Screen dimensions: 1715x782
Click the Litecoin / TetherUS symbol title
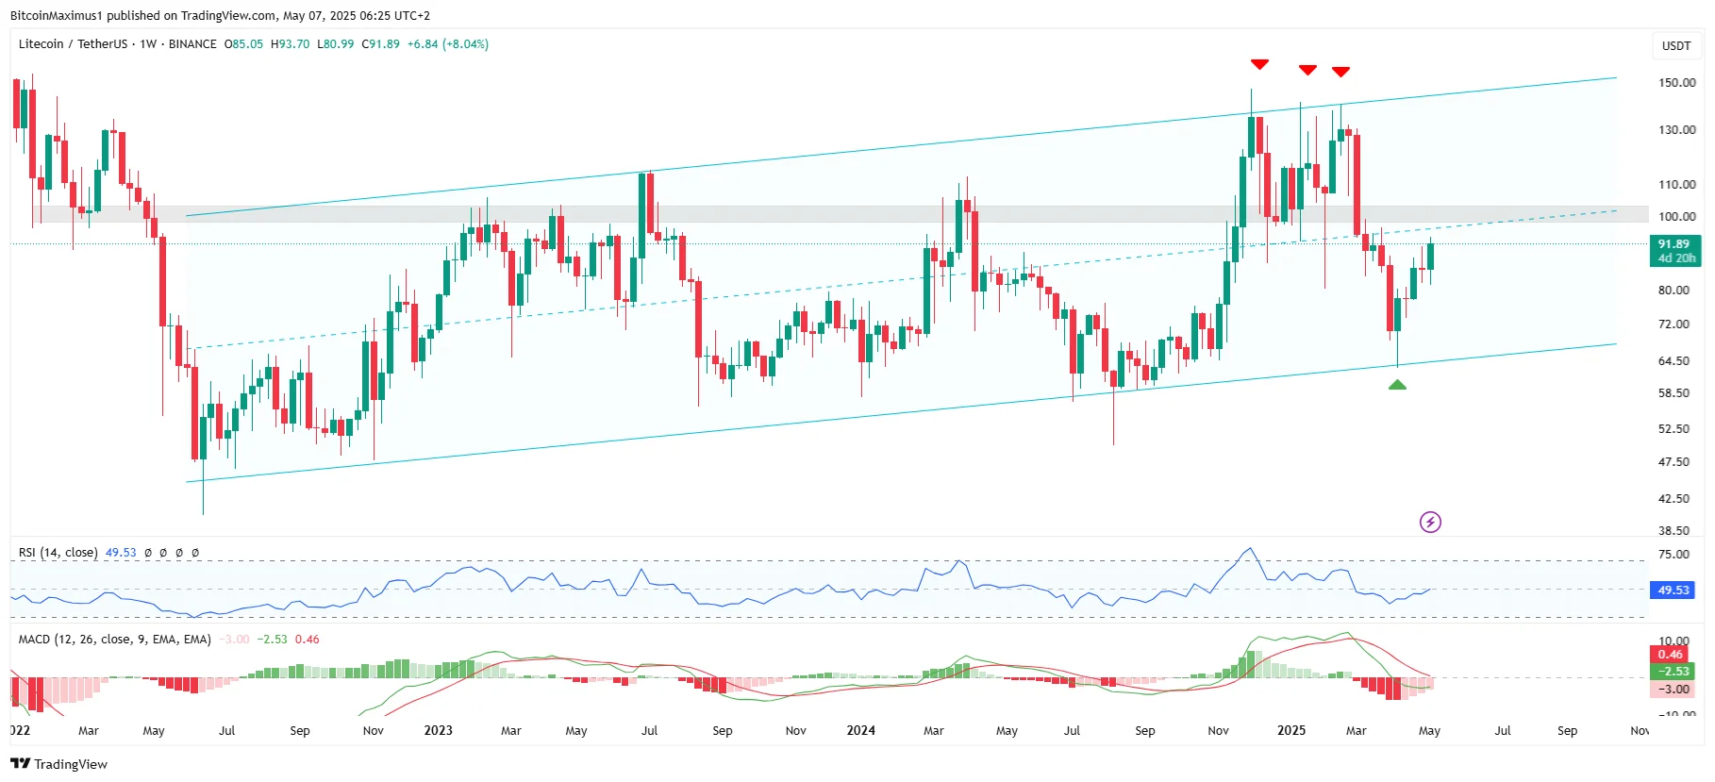[x=73, y=44]
